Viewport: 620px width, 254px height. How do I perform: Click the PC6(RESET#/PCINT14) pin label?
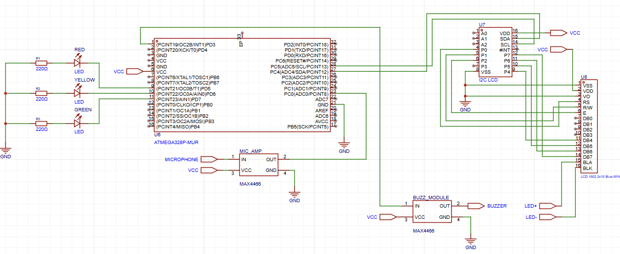(302, 61)
